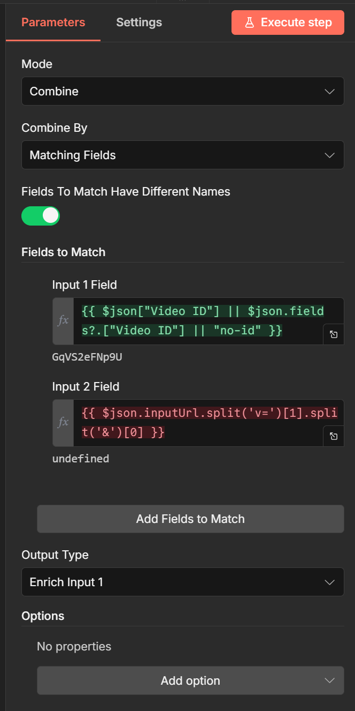This screenshot has width=355, height=711.
Task: Click the chevron arrow on Output Type selector
Action: coord(329,582)
